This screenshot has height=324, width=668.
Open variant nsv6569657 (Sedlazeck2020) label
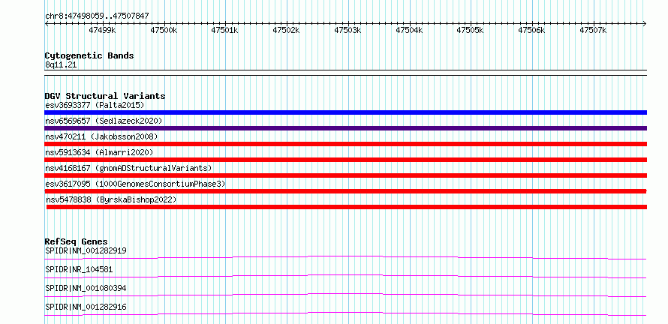pyautogui.click(x=104, y=121)
